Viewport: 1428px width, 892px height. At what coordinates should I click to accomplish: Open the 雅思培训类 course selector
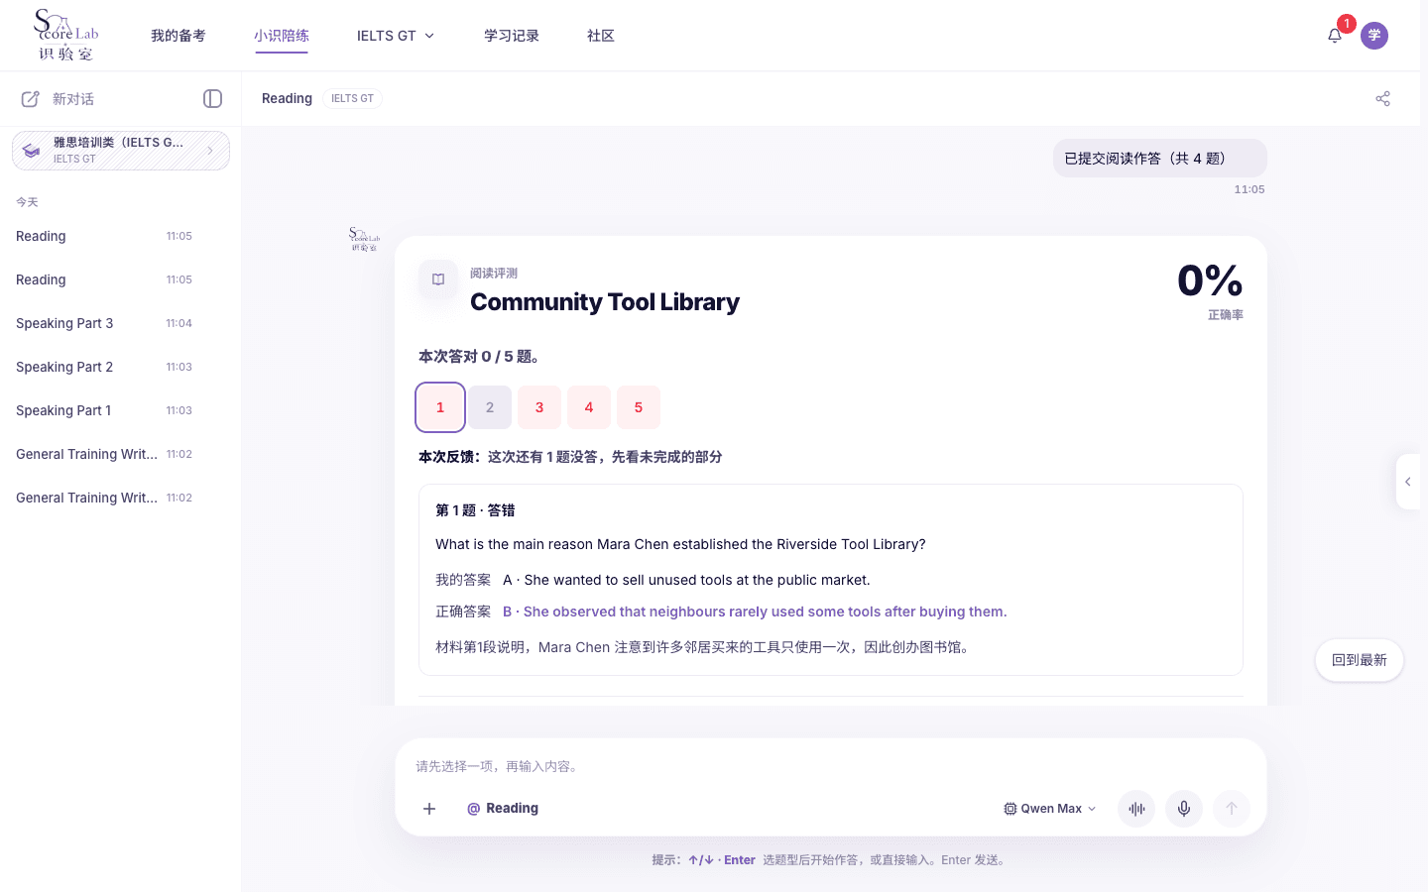coord(121,151)
